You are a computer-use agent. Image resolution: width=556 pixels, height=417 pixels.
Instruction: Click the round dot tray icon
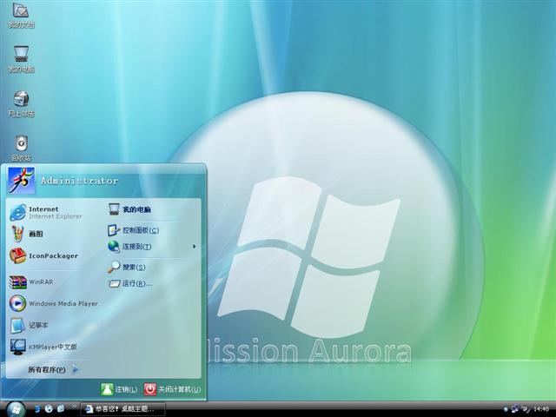click(506, 409)
